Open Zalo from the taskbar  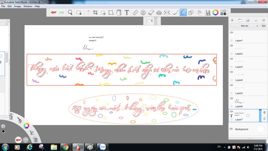[103, 147]
